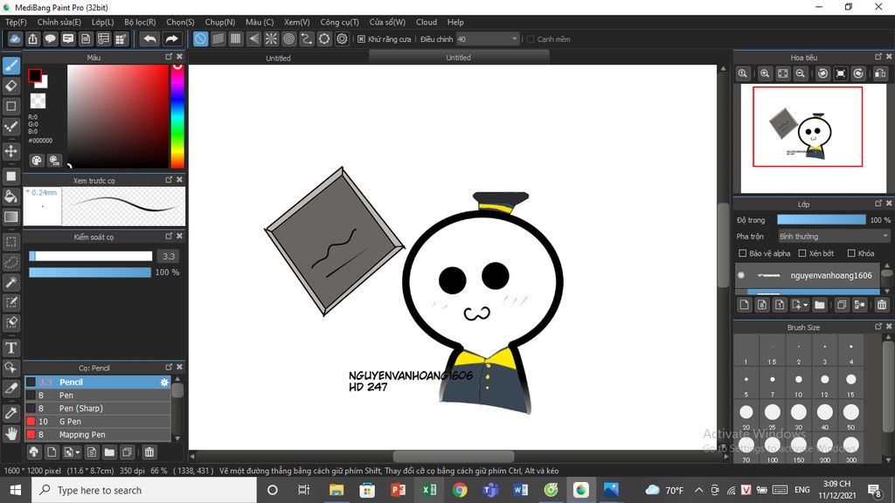Screen dimensions: 895x503
Task: Activate the rectangular Select tool
Action: [10, 242]
